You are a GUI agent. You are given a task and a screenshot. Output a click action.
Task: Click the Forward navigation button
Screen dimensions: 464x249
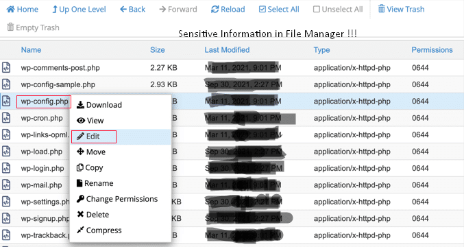pos(178,10)
